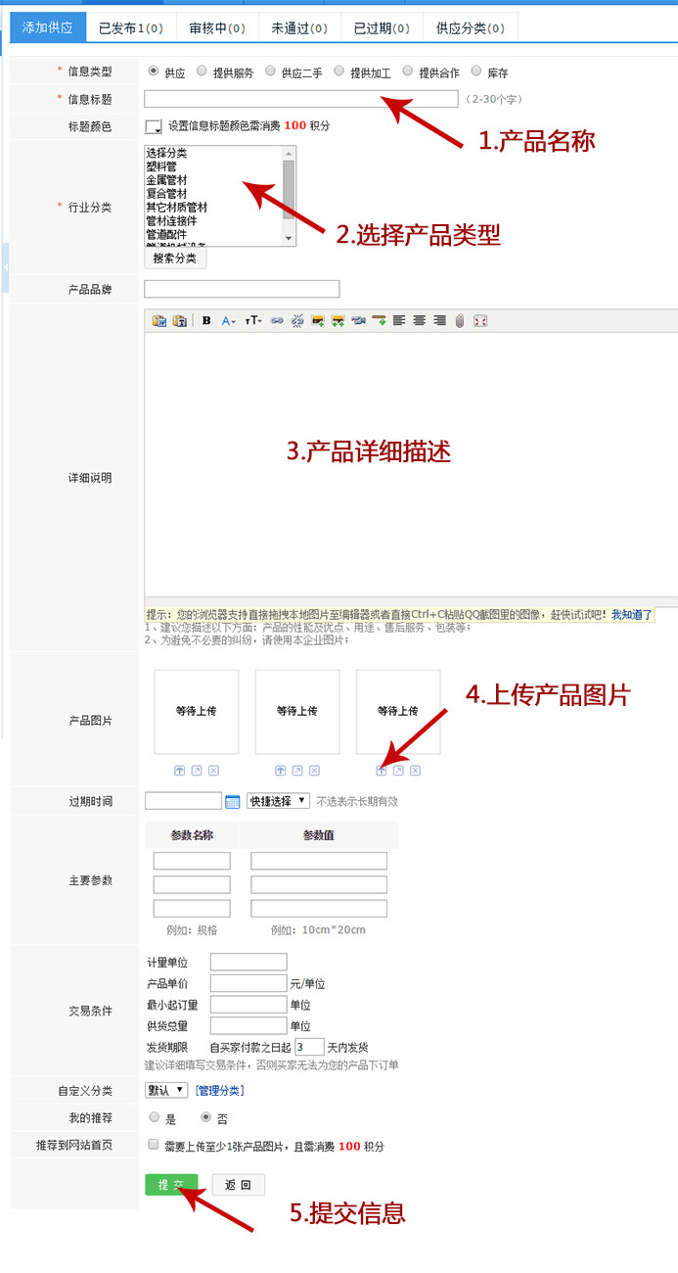Center align text in the editor
The height and width of the screenshot is (1273, 678).
click(419, 320)
